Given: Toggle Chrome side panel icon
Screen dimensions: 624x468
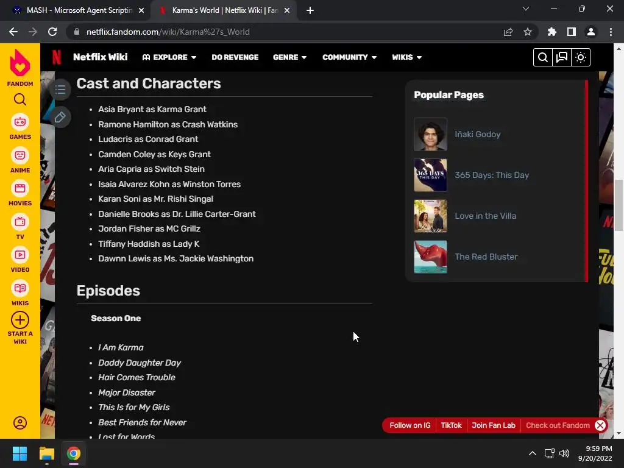Looking at the screenshot, I should coord(571,32).
